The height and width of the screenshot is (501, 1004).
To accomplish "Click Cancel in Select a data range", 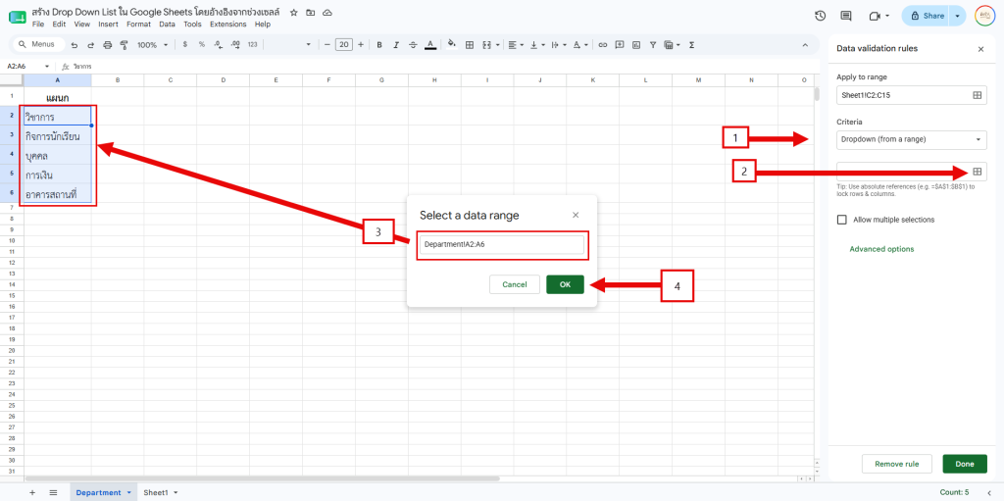I will 514,284.
